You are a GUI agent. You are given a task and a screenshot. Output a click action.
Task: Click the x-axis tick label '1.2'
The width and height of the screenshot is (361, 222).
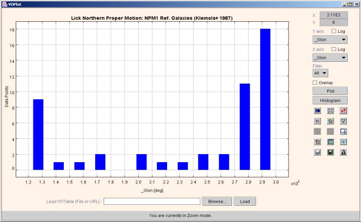pyautogui.click(x=28, y=182)
